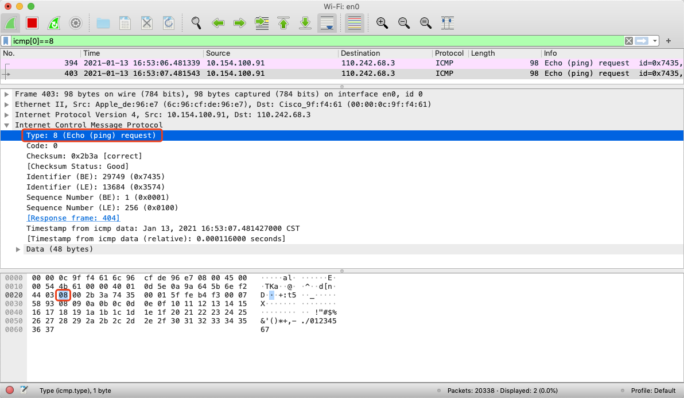Reload the capture file
684x398 pixels.
[x=168, y=23]
